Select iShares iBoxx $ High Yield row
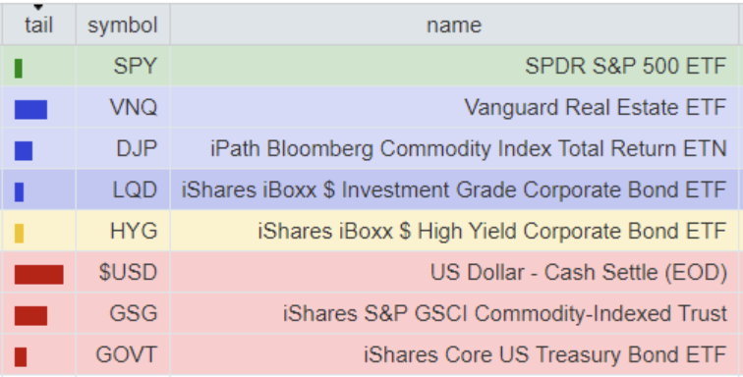The height and width of the screenshot is (377, 743). click(x=371, y=231)
